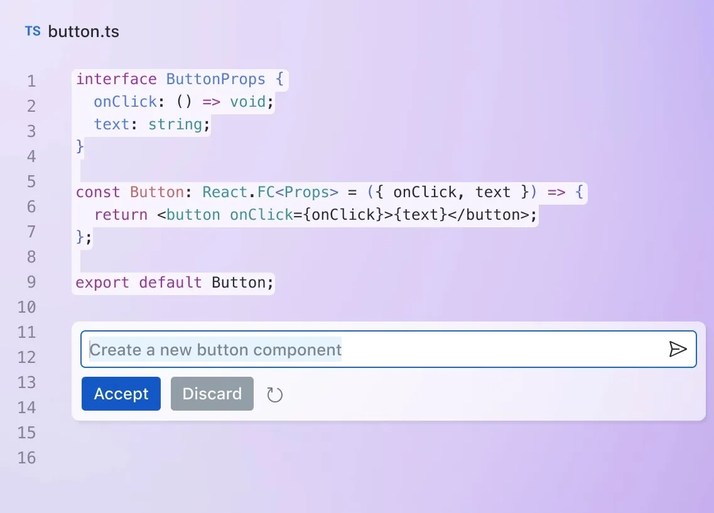Click the TS file type icon
Image resolution: width=714 pixels, height=513 pixels.
tap(33, 31)
